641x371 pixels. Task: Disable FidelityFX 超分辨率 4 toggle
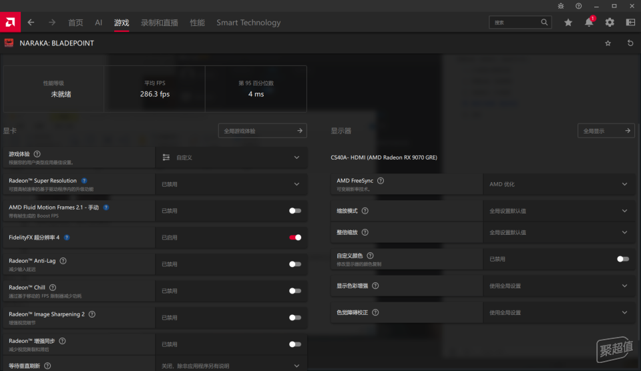pos(295,238)
